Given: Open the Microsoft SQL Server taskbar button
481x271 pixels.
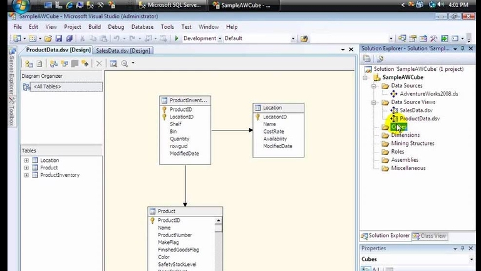Looking at the screenshot, I should point(171,5).
